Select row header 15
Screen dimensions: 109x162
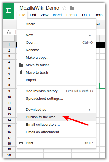coord(9,126)
